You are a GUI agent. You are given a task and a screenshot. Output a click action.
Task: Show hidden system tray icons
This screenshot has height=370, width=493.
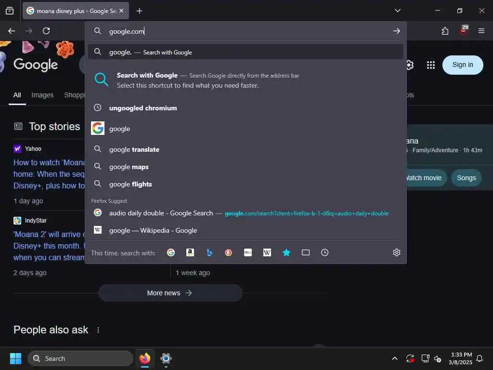point(395,358)
